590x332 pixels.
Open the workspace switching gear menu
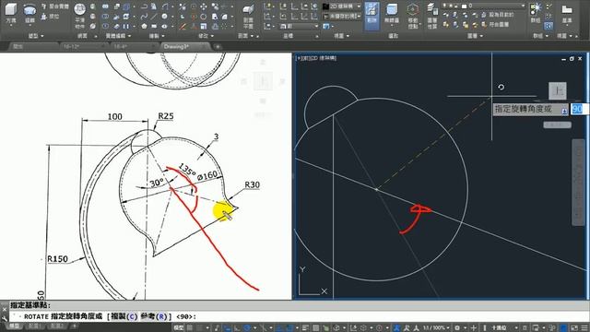(x=457, y=328)
